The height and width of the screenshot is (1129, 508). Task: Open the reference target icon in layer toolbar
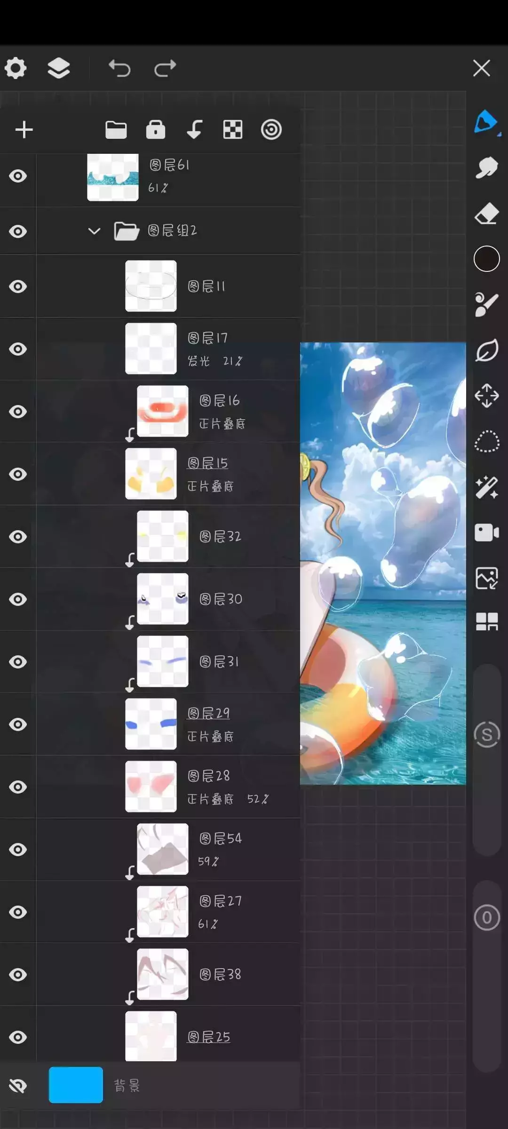(x=271, y=130)
